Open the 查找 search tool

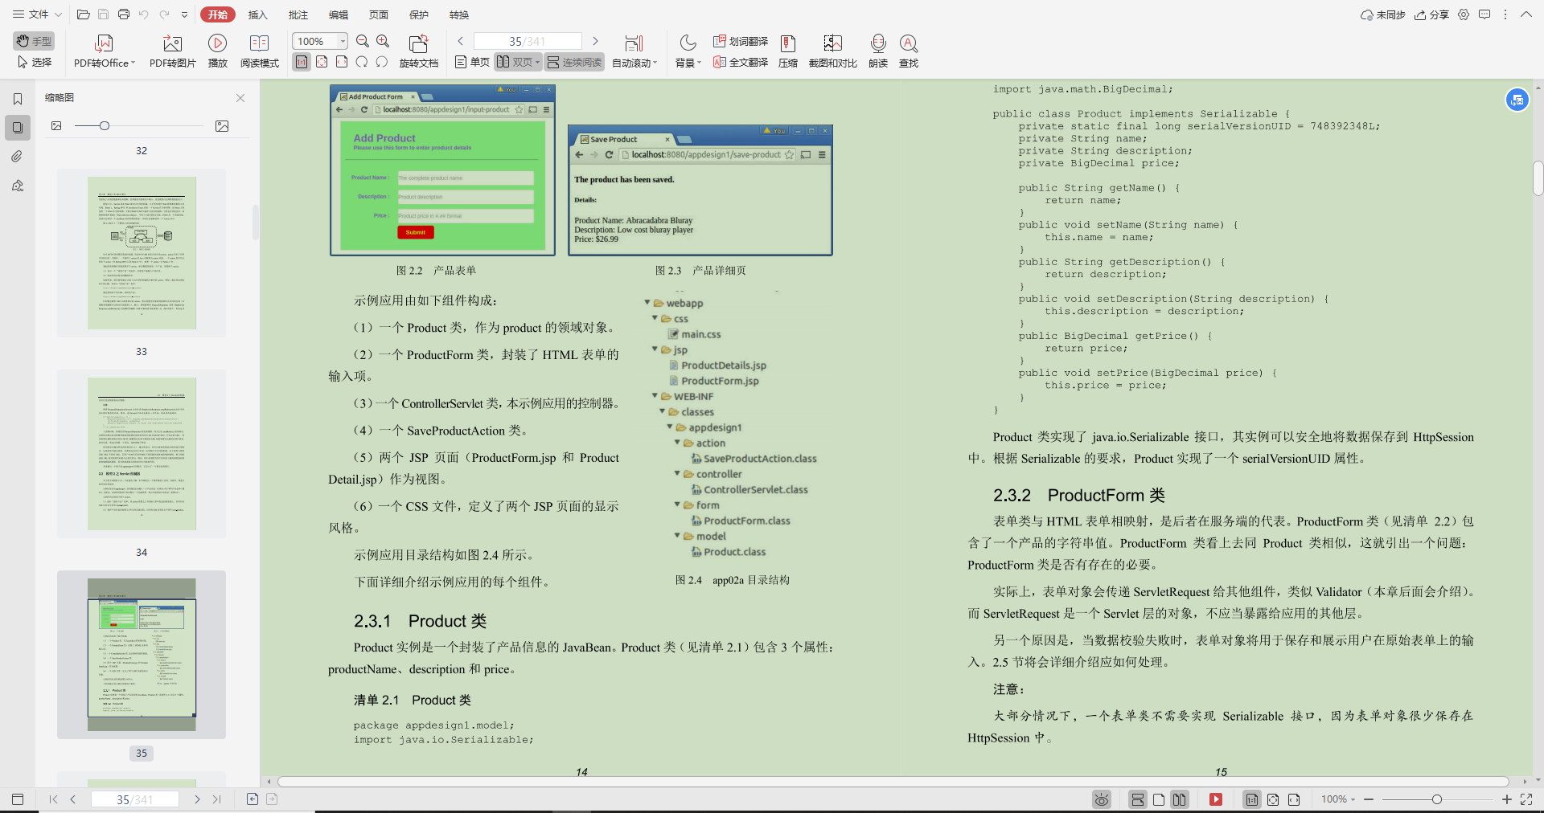(x=909, y=51)
